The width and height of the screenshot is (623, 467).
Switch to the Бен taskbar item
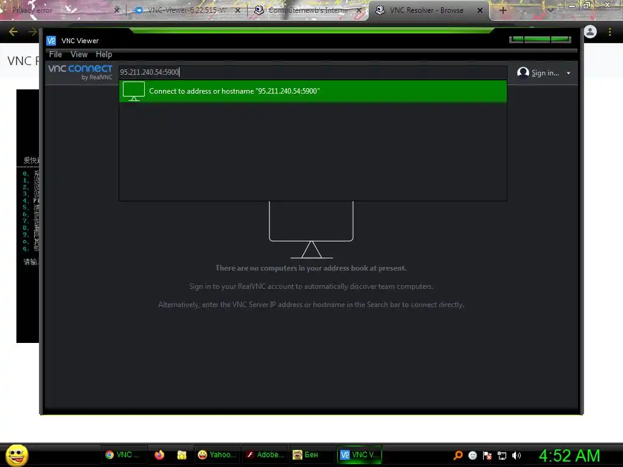311,455
